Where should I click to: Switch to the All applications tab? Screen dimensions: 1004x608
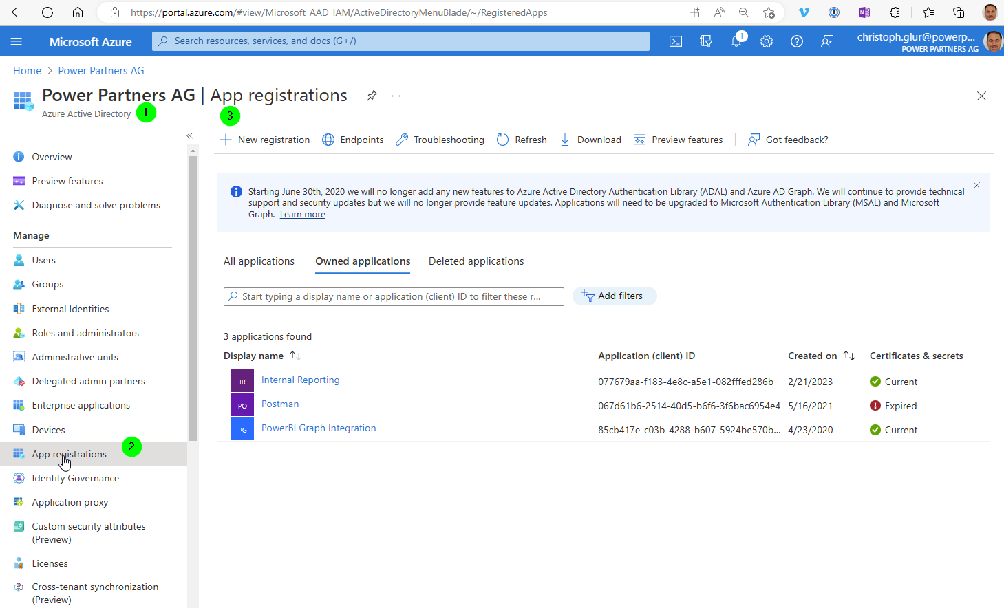coord(259,261)
